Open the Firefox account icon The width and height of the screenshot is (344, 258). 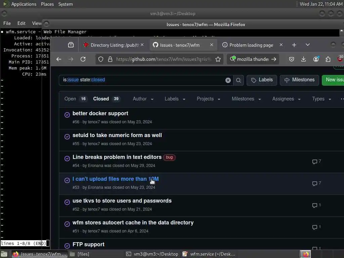click(x=316, y=59)
